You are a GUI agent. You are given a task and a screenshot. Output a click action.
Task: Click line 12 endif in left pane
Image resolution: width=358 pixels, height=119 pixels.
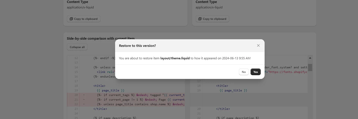tap(104, 58)
